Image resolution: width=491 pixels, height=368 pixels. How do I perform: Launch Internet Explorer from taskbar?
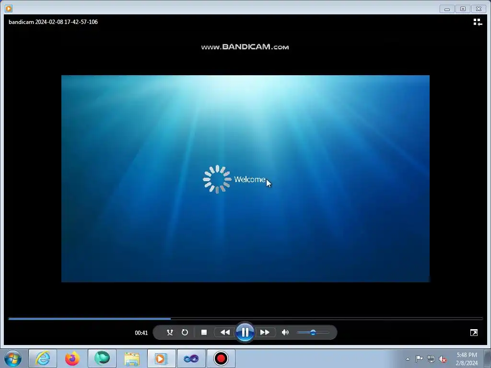tap(43, 358)
